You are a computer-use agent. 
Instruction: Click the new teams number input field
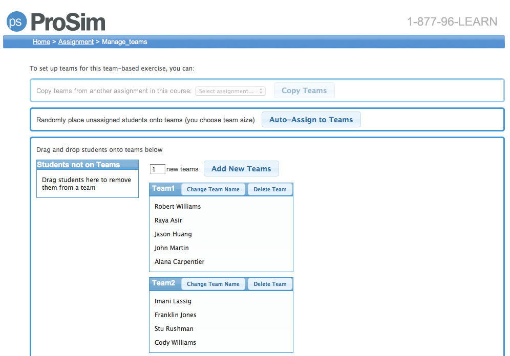pos(157,169)
